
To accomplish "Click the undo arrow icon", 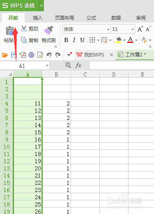I will (x=49, y=55).
